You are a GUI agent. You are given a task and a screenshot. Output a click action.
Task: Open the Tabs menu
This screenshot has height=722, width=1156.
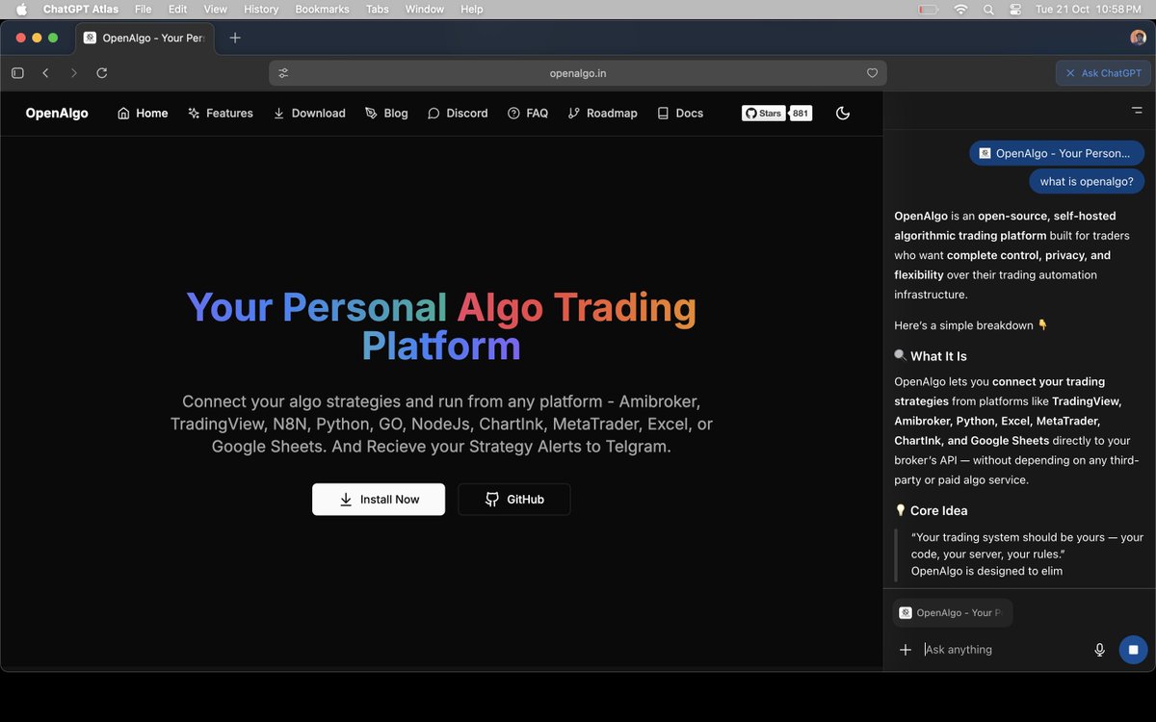[378, 9]
